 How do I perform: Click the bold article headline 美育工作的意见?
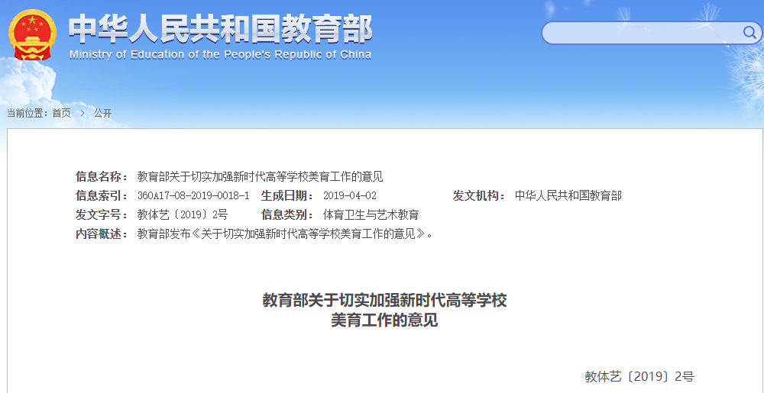tap(384, 321)
